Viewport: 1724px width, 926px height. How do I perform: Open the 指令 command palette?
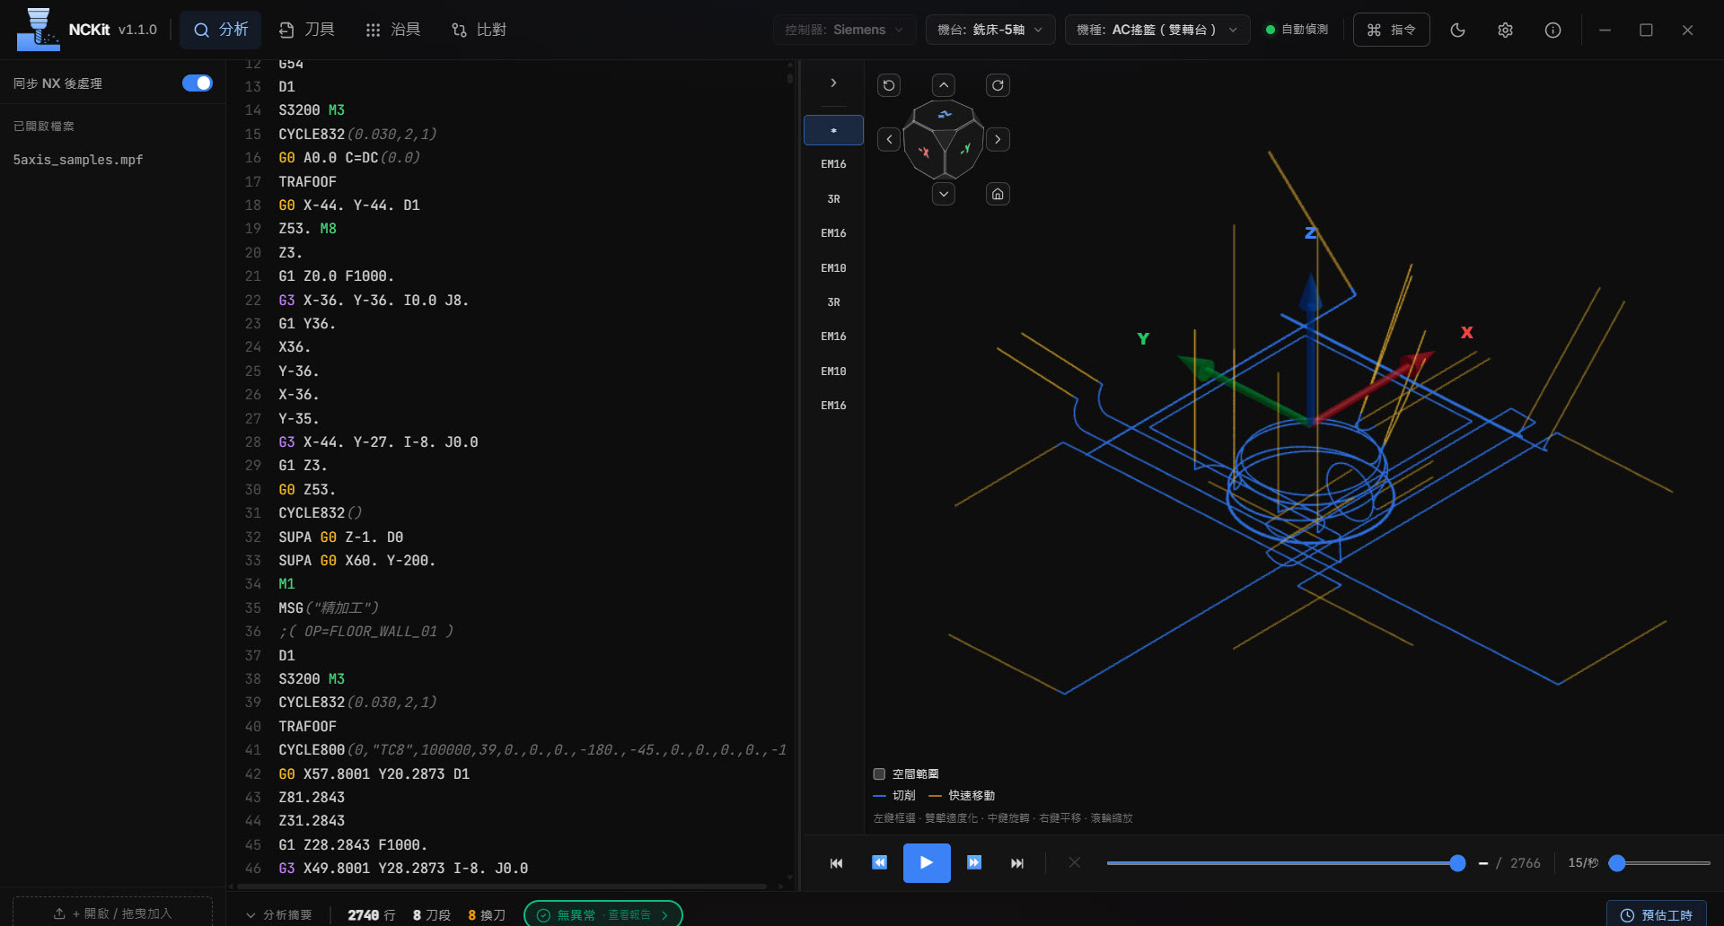coord(1391,30)
